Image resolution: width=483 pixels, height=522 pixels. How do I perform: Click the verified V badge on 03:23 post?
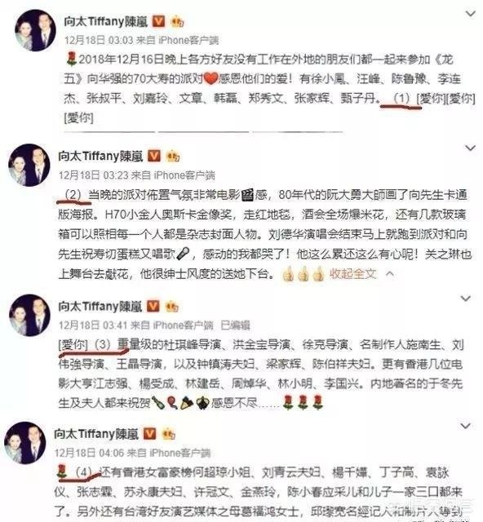154,156
